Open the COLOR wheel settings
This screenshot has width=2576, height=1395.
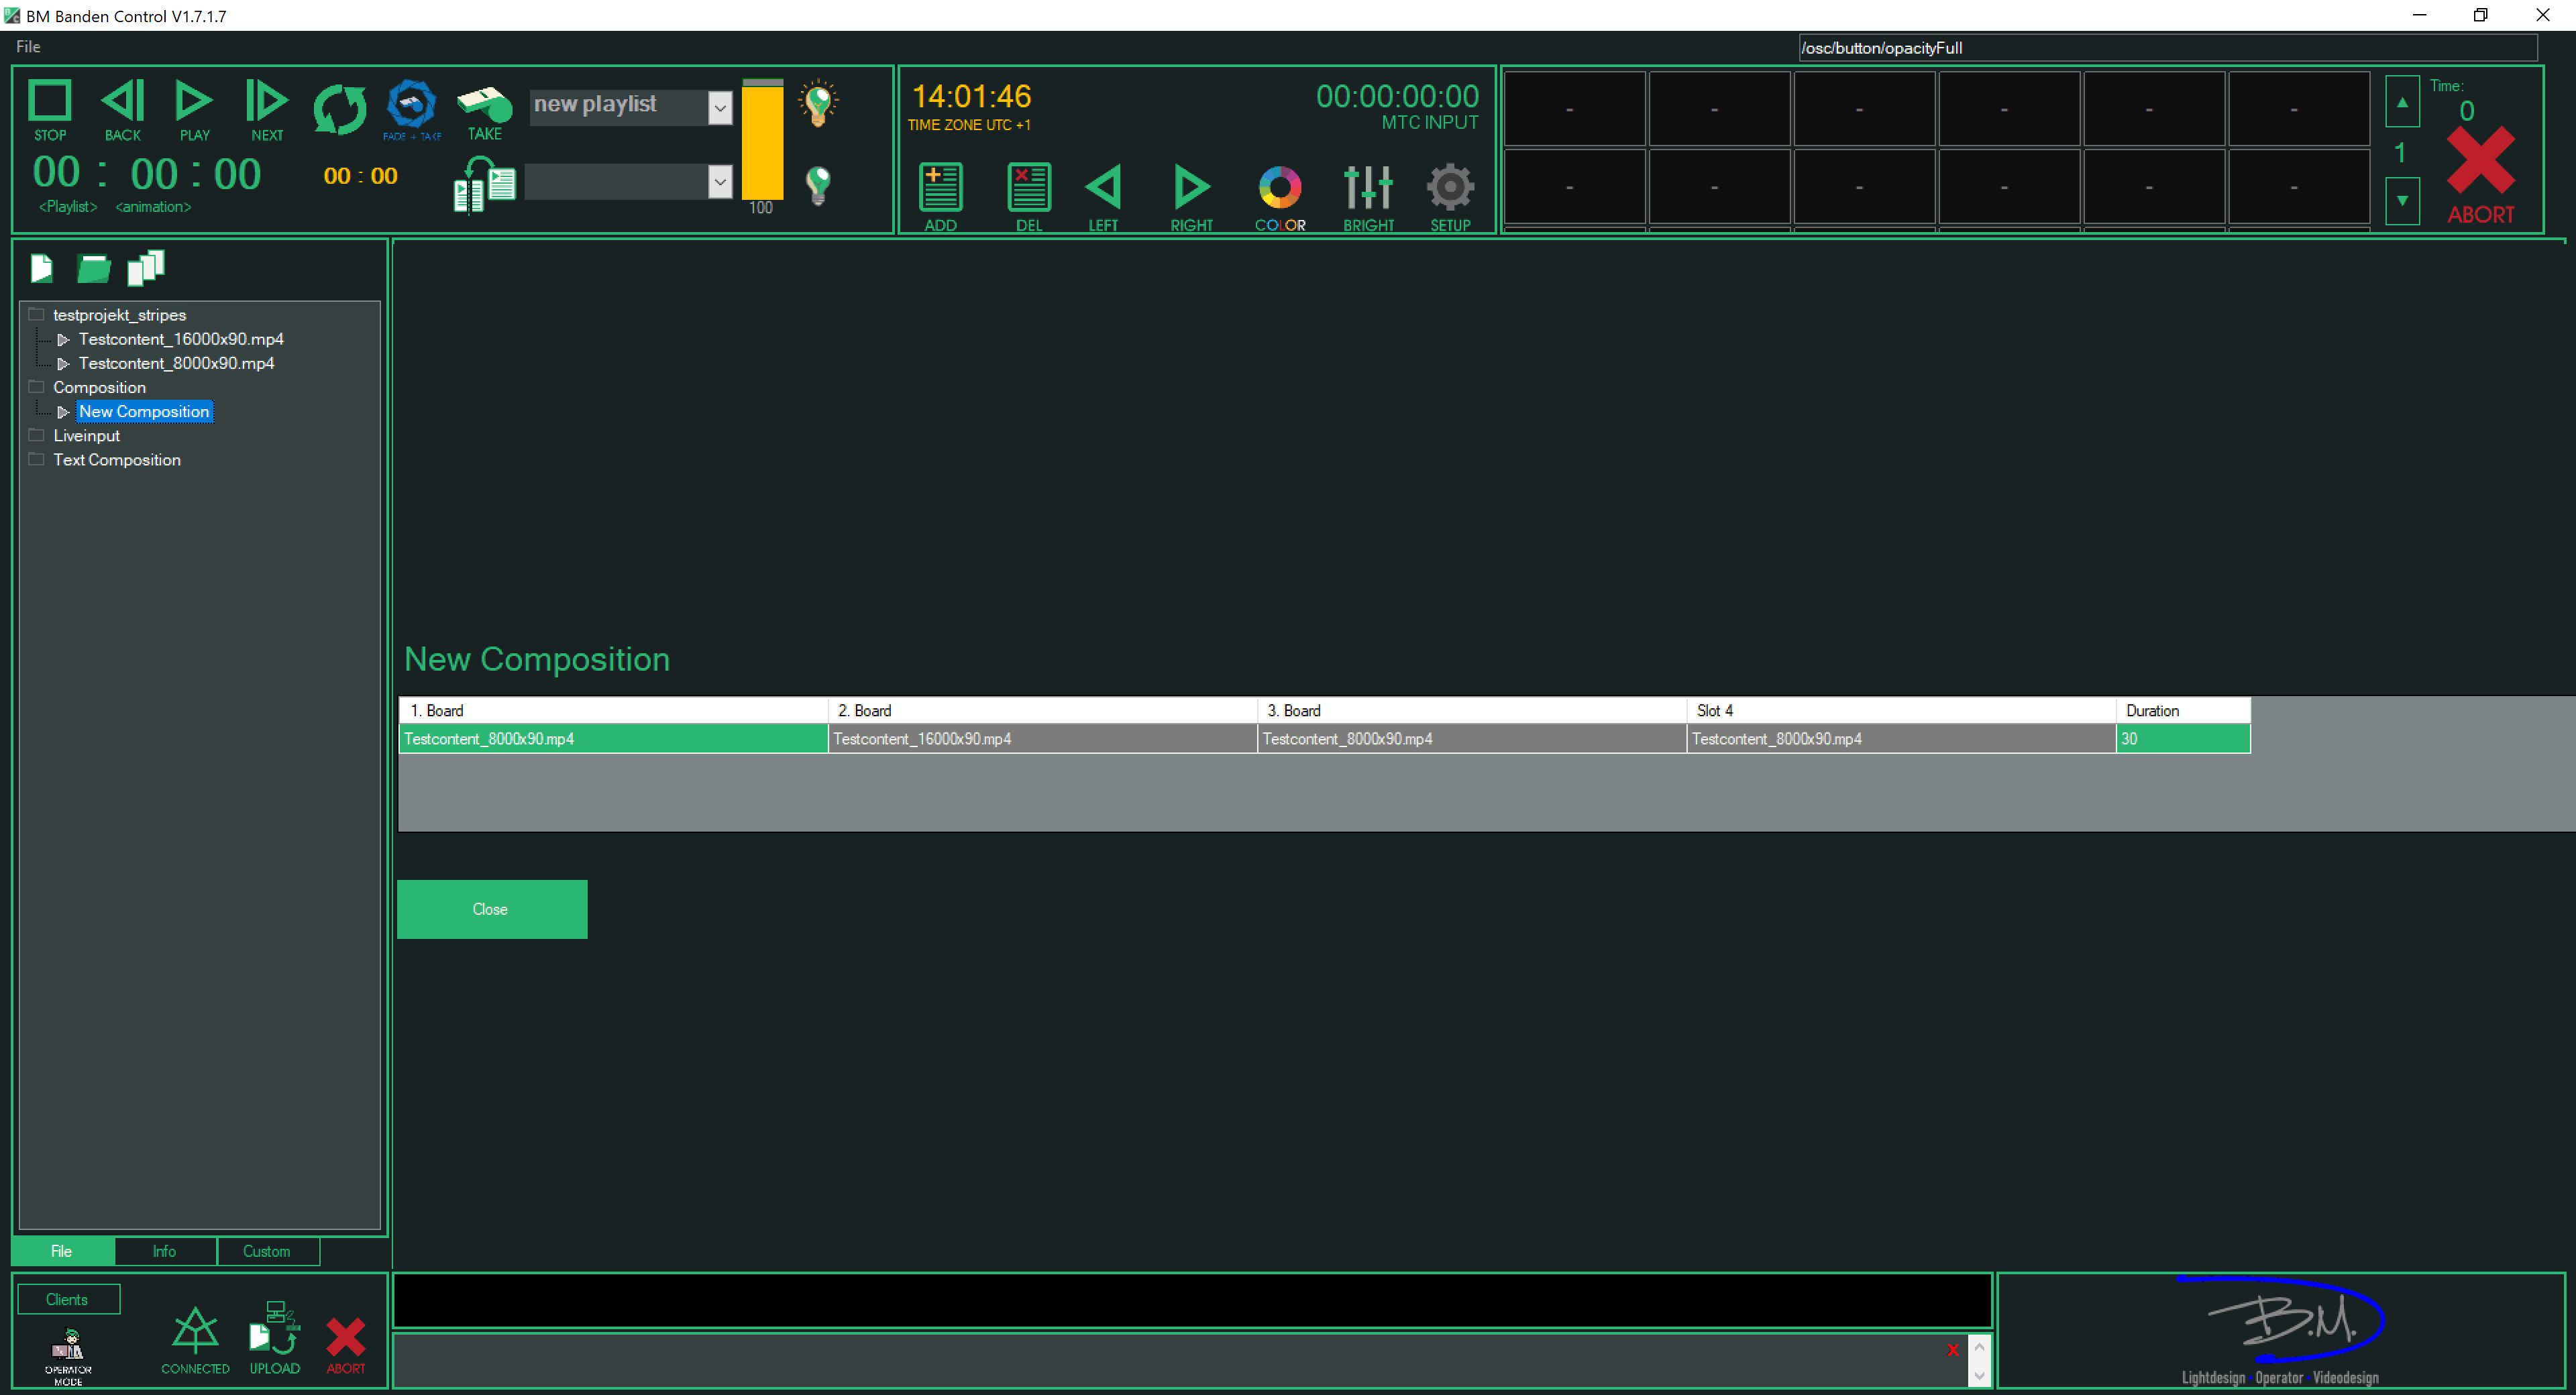[1279, 188]
